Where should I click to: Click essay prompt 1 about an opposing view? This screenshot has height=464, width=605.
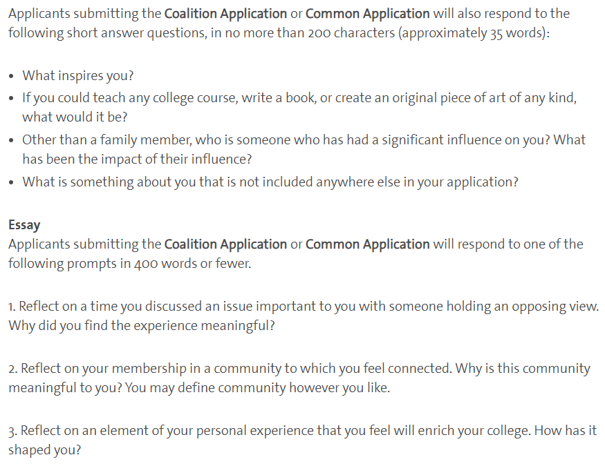coord(304,316)
